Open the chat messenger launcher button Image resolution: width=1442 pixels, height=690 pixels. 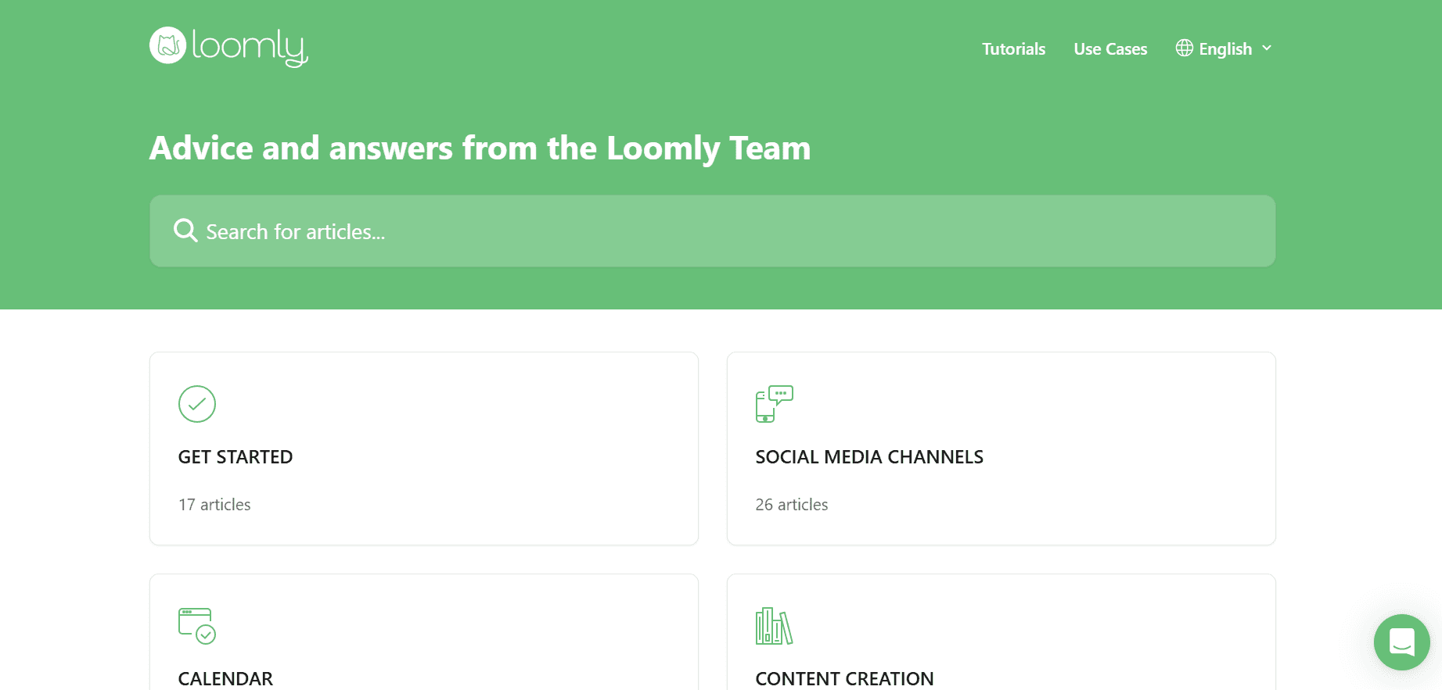tap(1402, 642)
